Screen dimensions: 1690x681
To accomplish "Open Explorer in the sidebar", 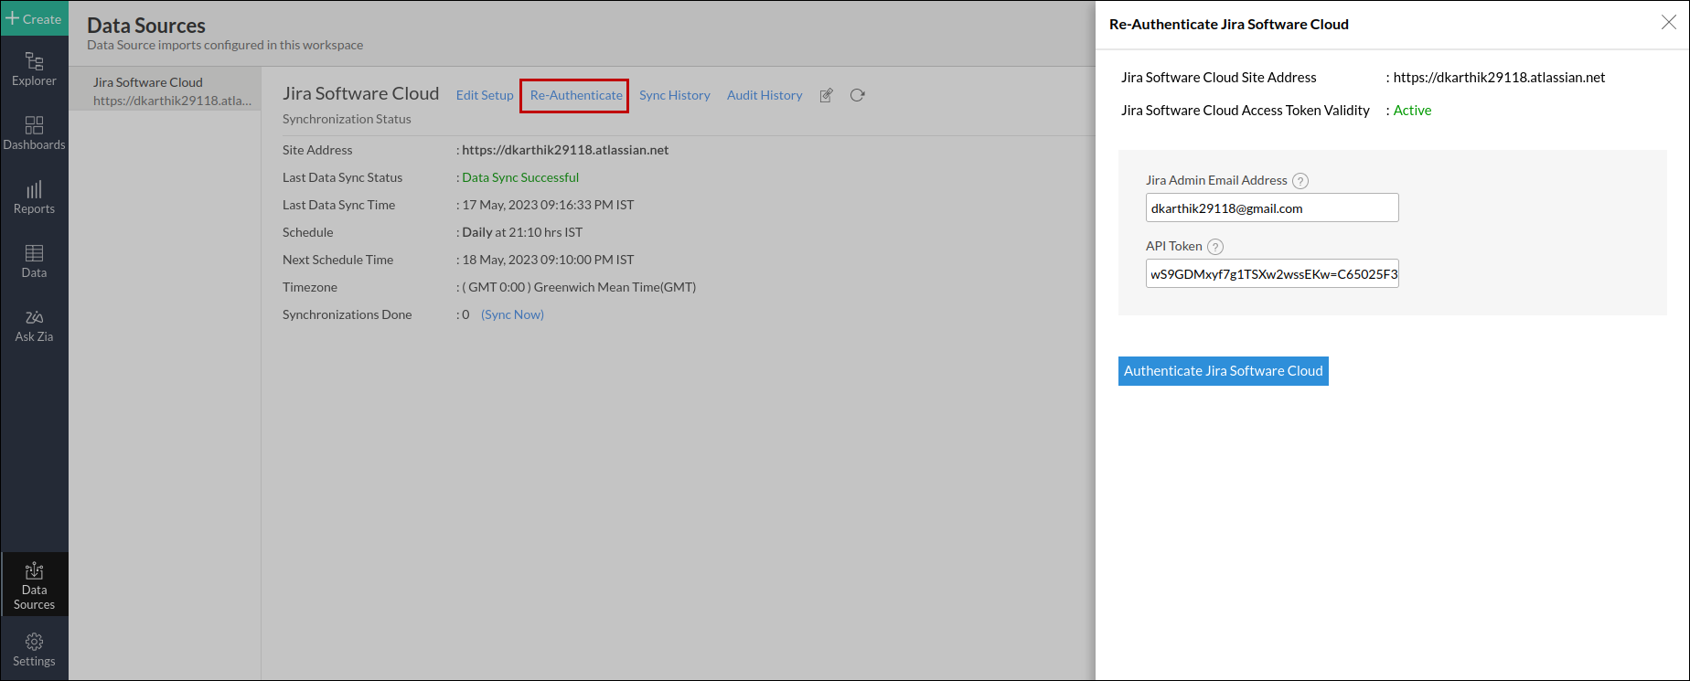I will pos(34,69).
